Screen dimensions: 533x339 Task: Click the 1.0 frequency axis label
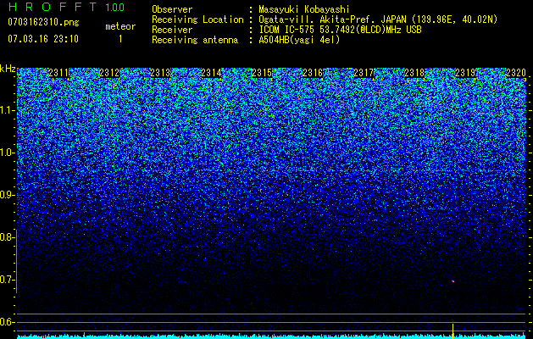click(7, 153)
